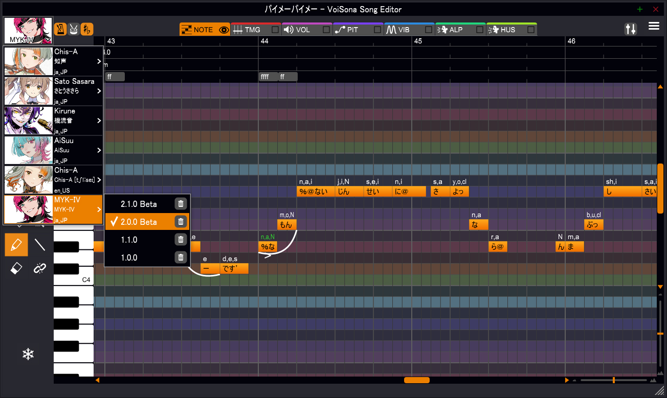The image size is (667, 398).
Task: Click the right arrow of the horizontal scrollbar
Action: (567, 380)
